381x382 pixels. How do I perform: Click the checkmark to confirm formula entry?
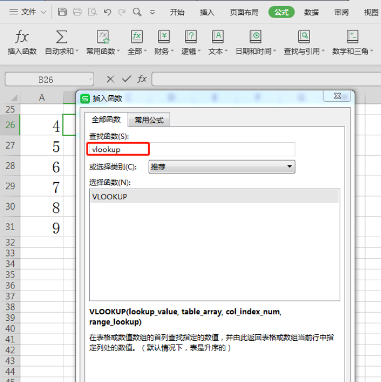127,79
